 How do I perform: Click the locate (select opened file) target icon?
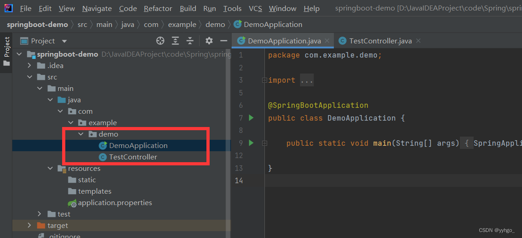pyautogui.click(x=160, y=41)
